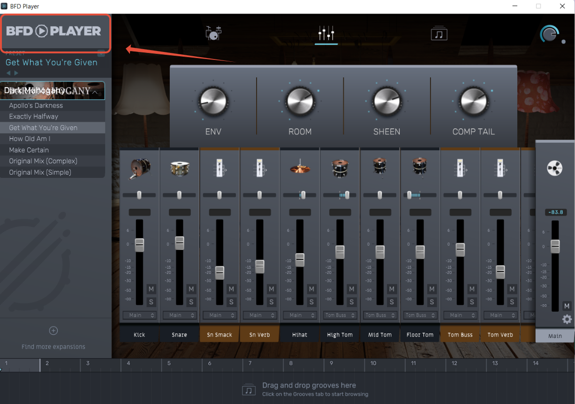
Task: Open the Grooves tab icon
Action: pyautogui.click(x=439, y=33)
